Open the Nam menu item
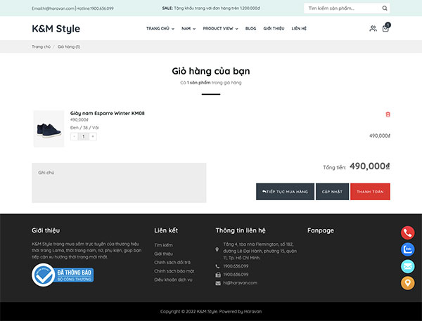Image resolution: width=422 pixels, height=321 pixels. tap(186, 29)
